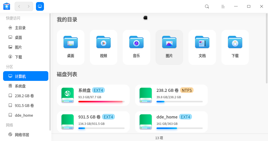268x141 pixels.
Task: Click the 39.8 GB/238.2 GB usage text
Action: coord(169,97)
